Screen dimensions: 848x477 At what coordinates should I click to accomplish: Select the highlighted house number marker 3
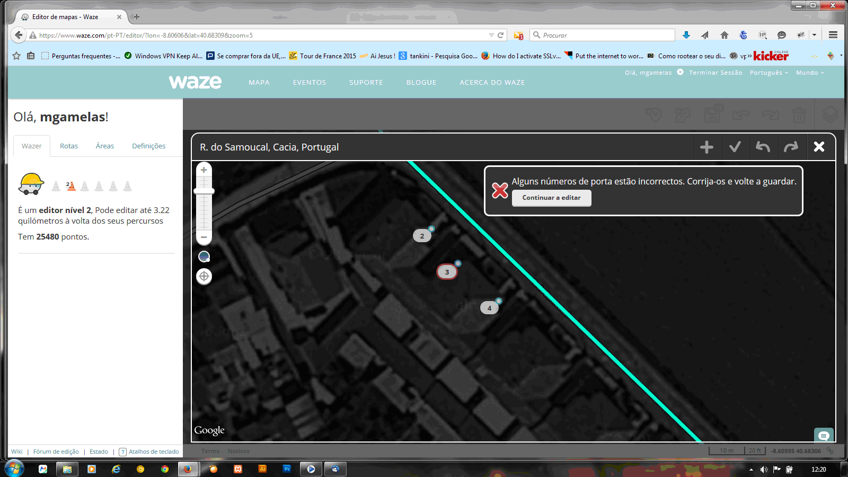pos(447,272)
